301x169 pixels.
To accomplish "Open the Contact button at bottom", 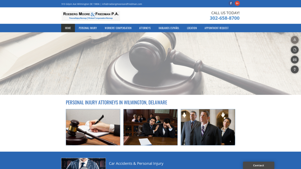I will pyautogui.click(x=258, y=165).
